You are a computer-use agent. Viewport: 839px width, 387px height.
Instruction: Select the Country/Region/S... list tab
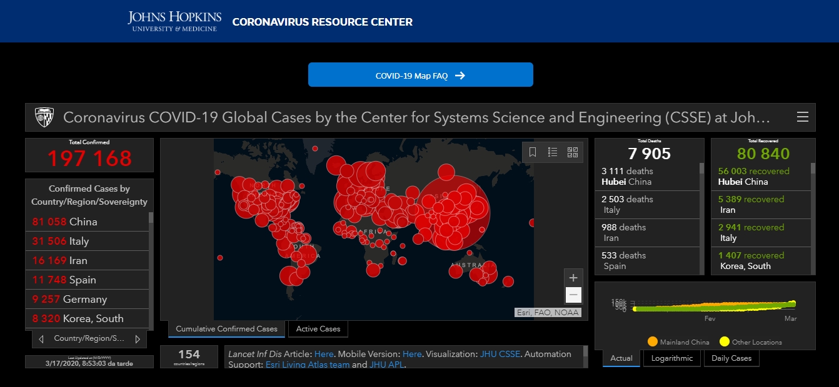coord(89,339)
